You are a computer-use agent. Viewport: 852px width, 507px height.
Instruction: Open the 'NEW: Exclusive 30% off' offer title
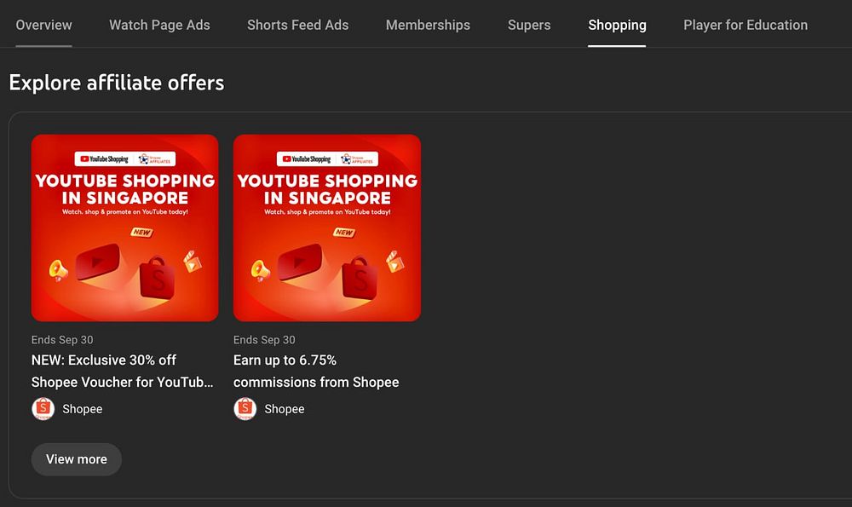pyautogui.click(x=122, y=372)
